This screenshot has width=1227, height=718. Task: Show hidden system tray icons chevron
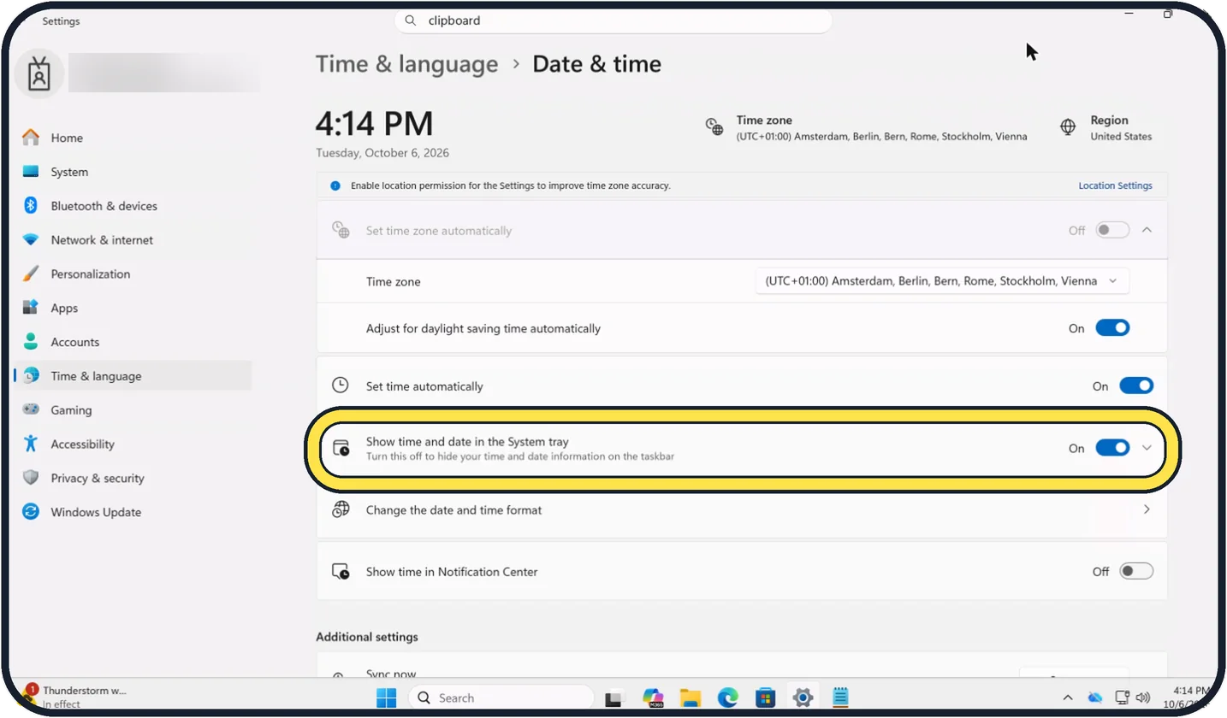1070,697
